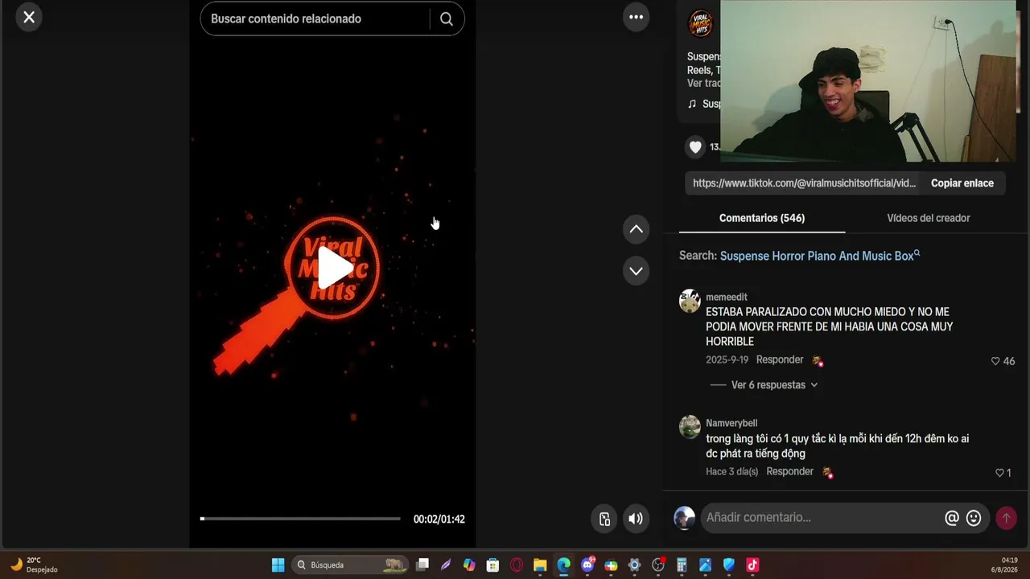Close the TikTok video viewer

point(29,17)
